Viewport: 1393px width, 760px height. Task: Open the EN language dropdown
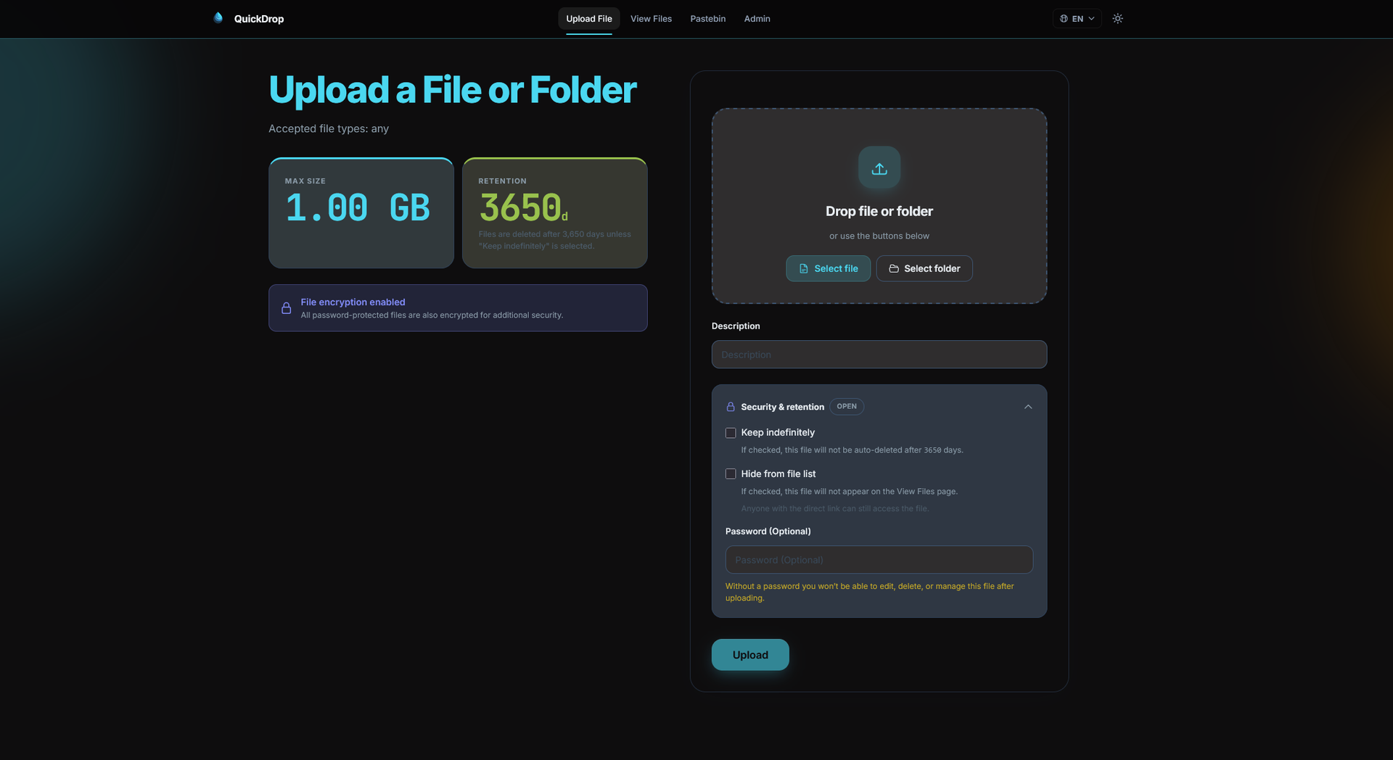click(1077, 19)
